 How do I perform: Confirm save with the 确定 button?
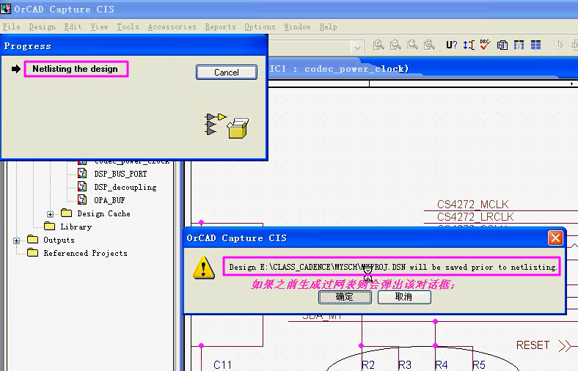coord(345,297)
